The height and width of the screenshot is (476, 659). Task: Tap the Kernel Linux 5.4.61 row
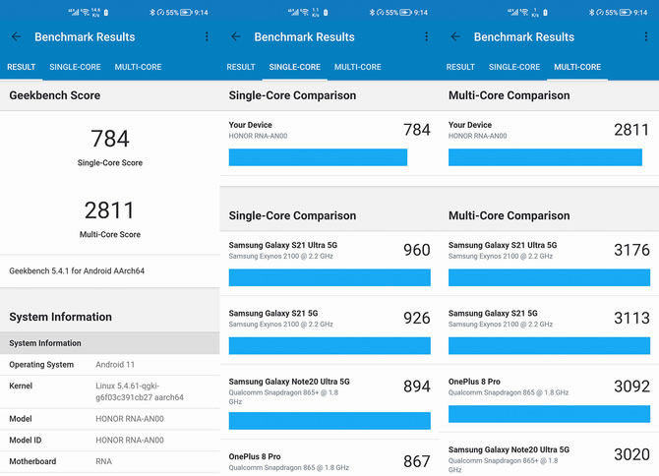coord(110,391)
